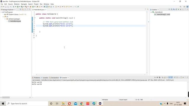
Task: Click the green Run toolbar button
Action: pos(18,7)
